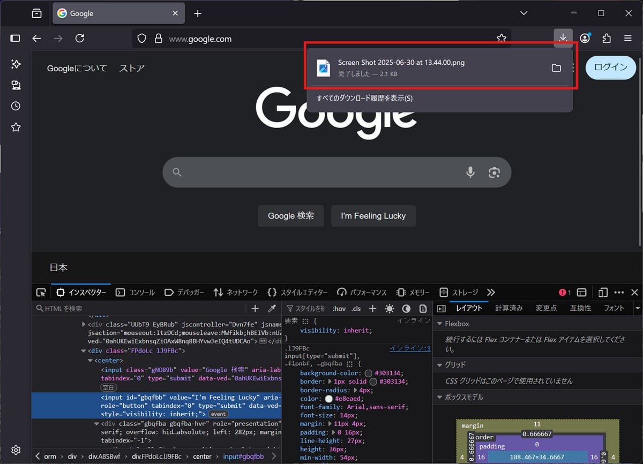Switch to the デバッガー tab
The height and width of the screenshot is (464, 643).
click(x=184, y=293)
